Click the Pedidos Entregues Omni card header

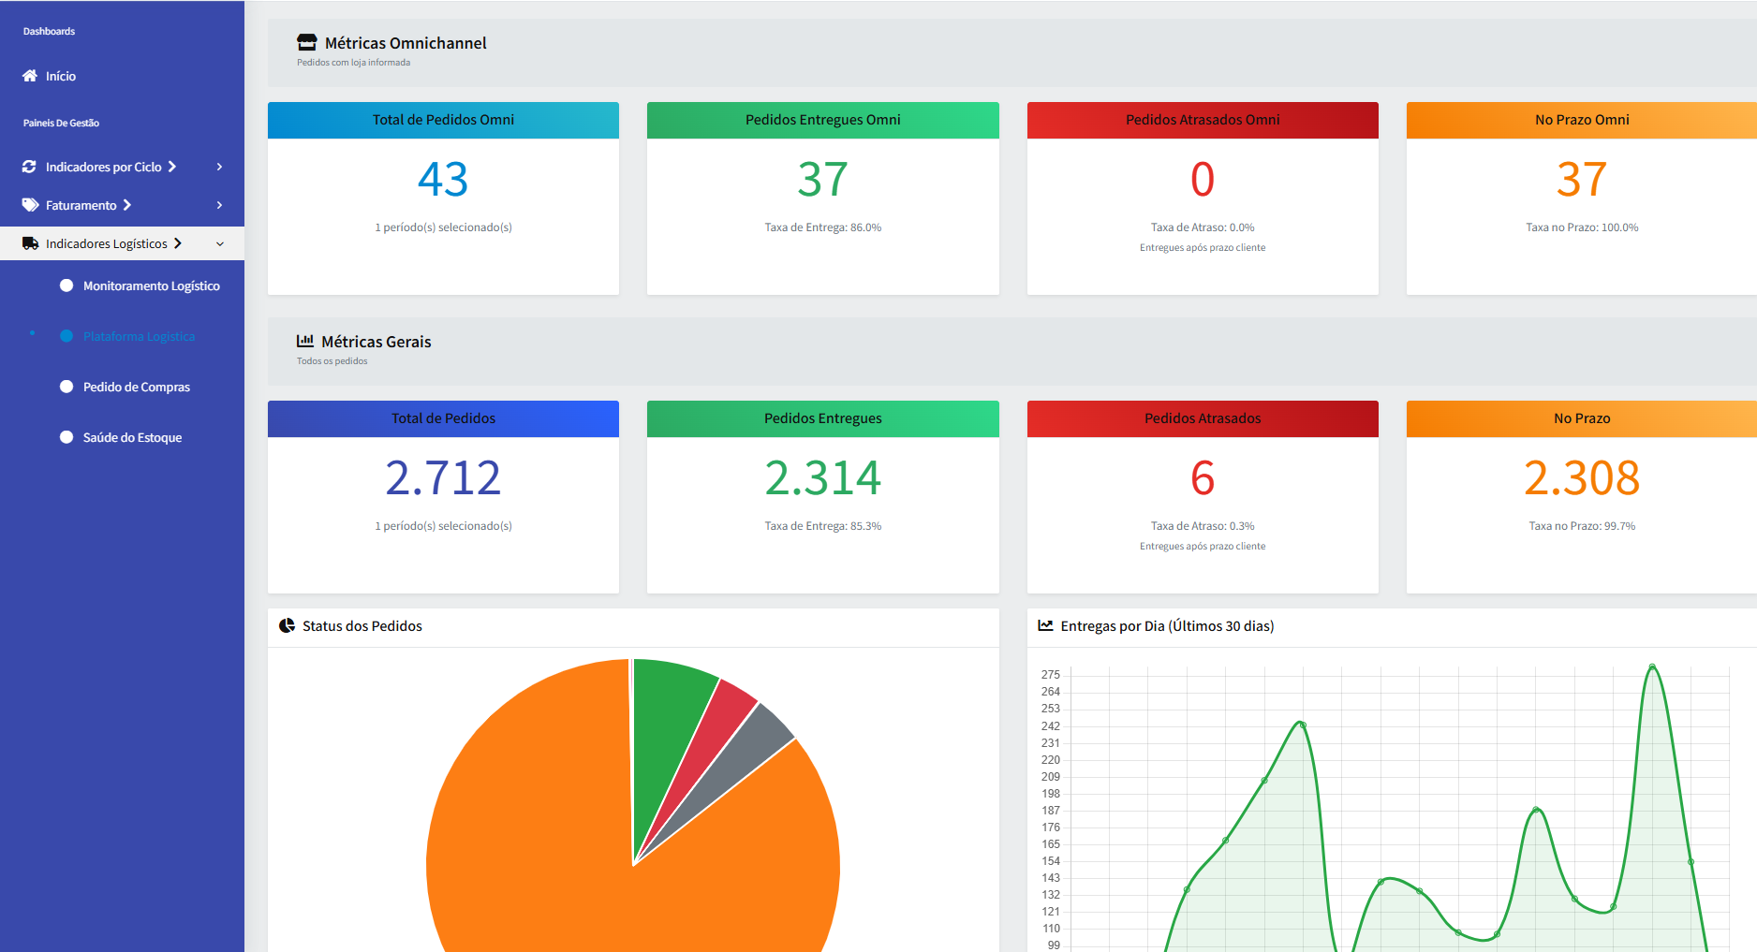pos(823,120)
